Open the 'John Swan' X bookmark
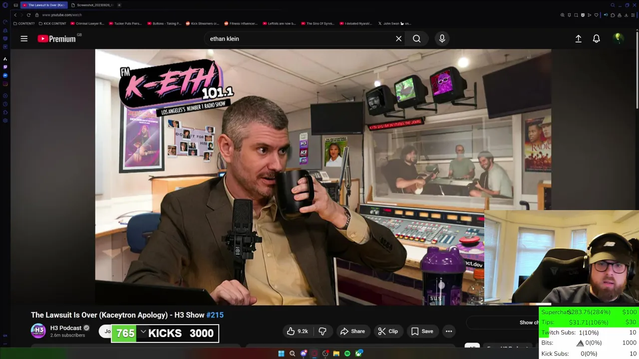The height and width of the screenshot is (359, 639). [x=394, y=23]
